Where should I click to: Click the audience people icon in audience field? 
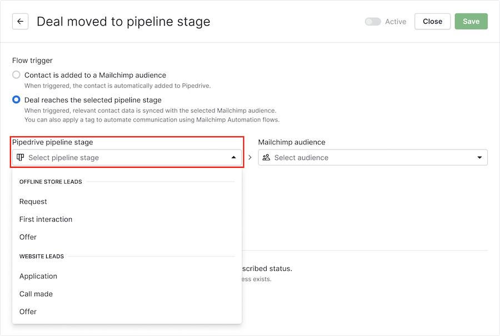point(266,157)
